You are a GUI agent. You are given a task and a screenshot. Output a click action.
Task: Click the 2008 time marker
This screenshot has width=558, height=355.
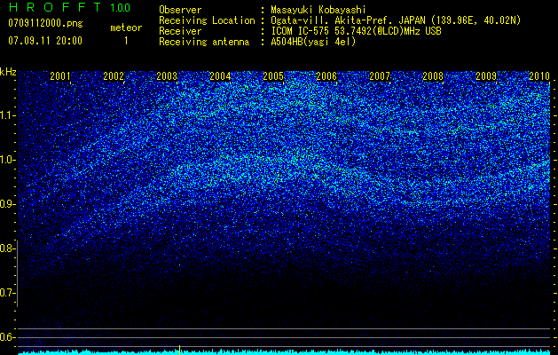coord(433,76)
